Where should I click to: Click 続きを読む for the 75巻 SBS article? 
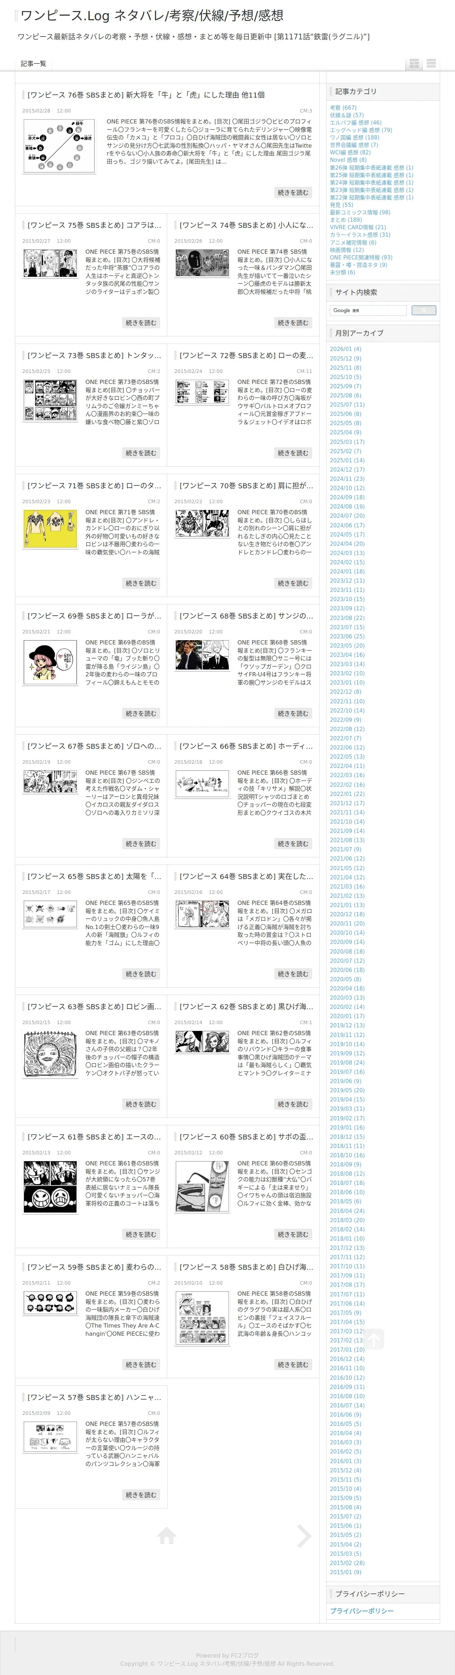tap(141, 323)
